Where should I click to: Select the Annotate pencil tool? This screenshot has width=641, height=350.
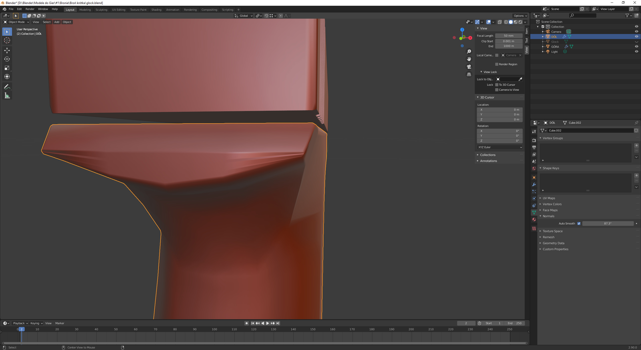(x=7, y=87)
